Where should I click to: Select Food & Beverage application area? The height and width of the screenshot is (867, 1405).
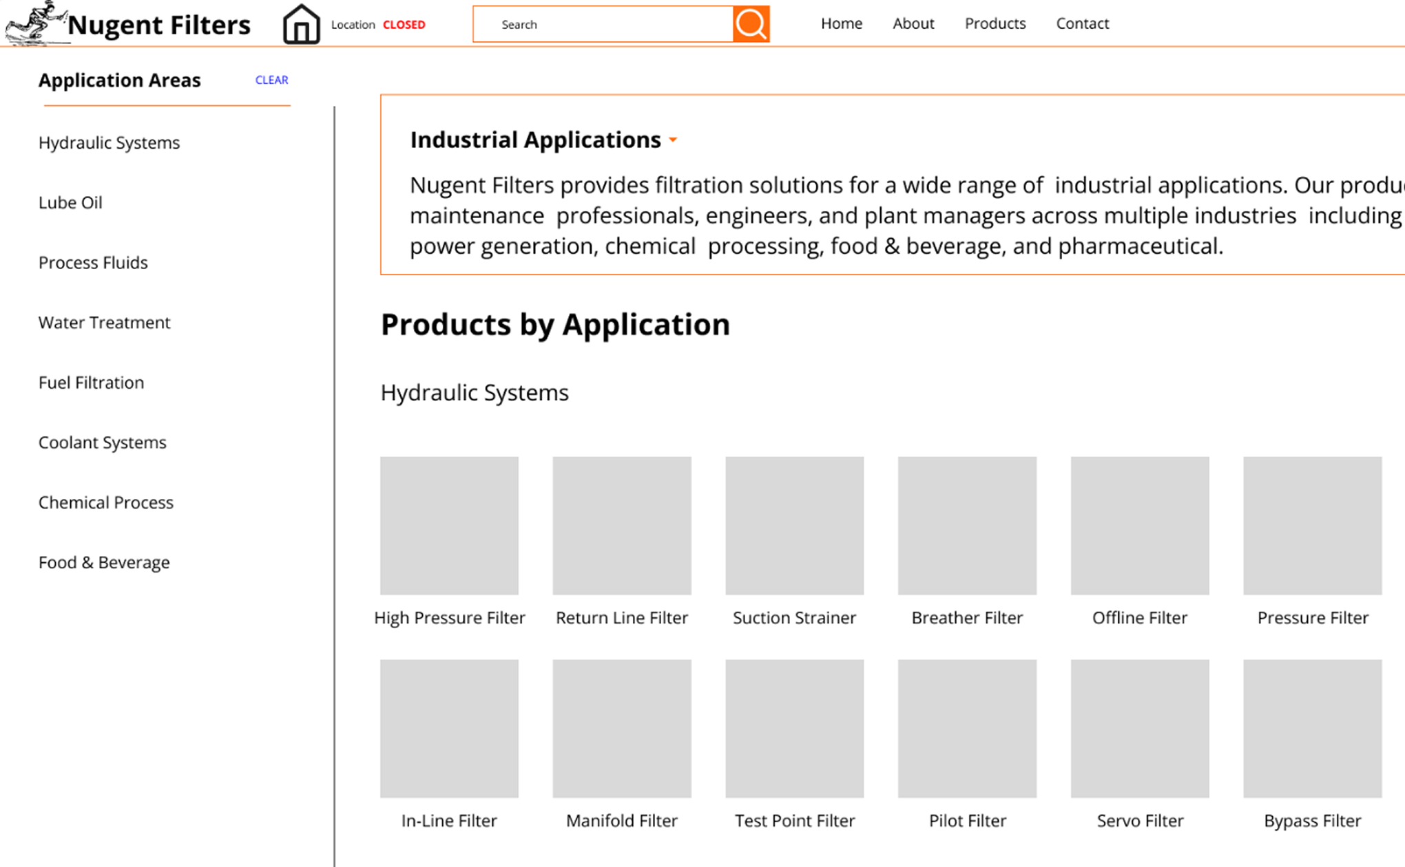tap(104, 562)
